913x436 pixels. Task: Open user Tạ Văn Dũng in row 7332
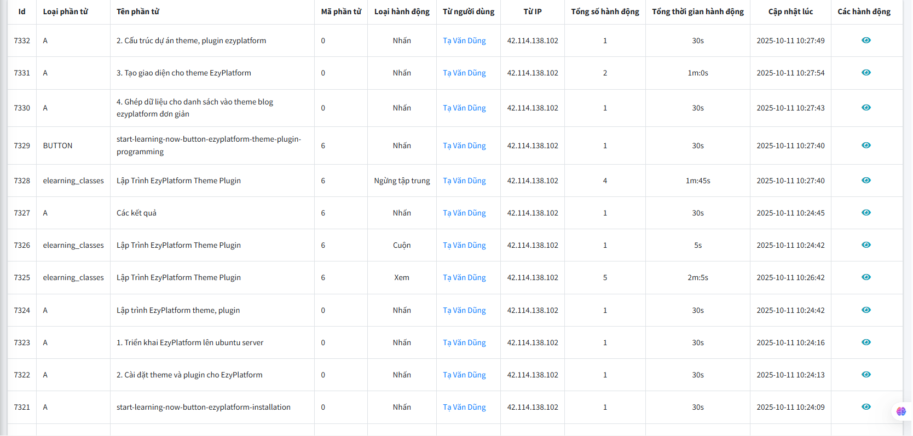pos(464,40)
